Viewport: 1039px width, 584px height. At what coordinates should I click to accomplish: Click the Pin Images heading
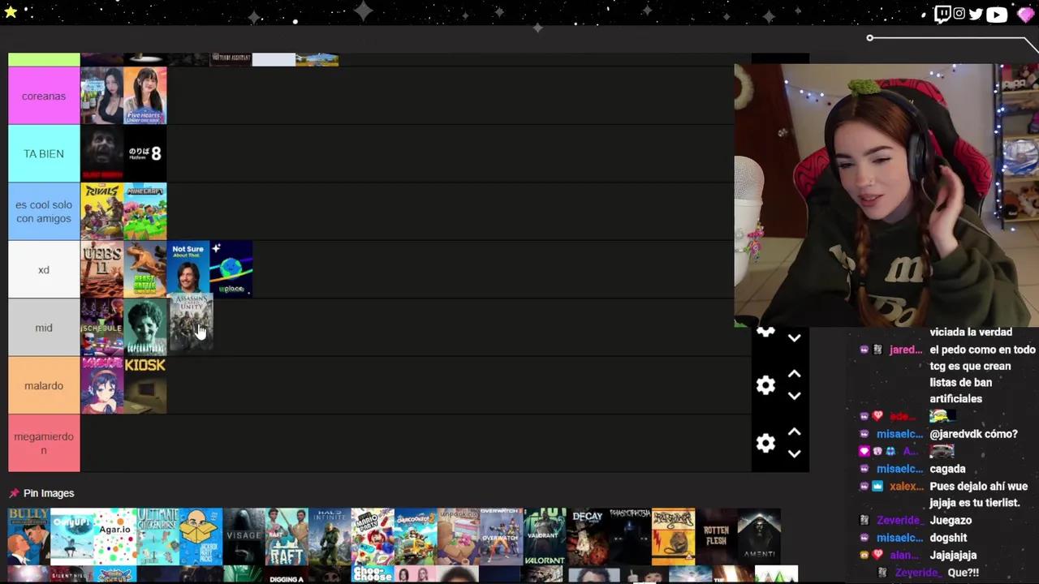point(49,493)
